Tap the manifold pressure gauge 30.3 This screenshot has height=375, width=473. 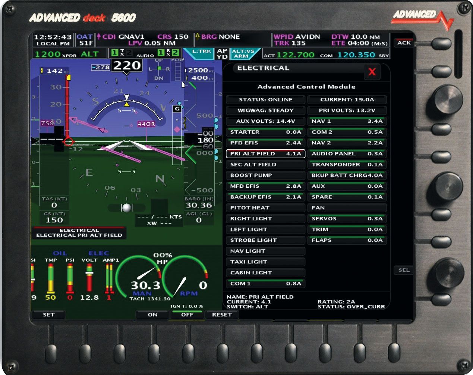(139, 278)
